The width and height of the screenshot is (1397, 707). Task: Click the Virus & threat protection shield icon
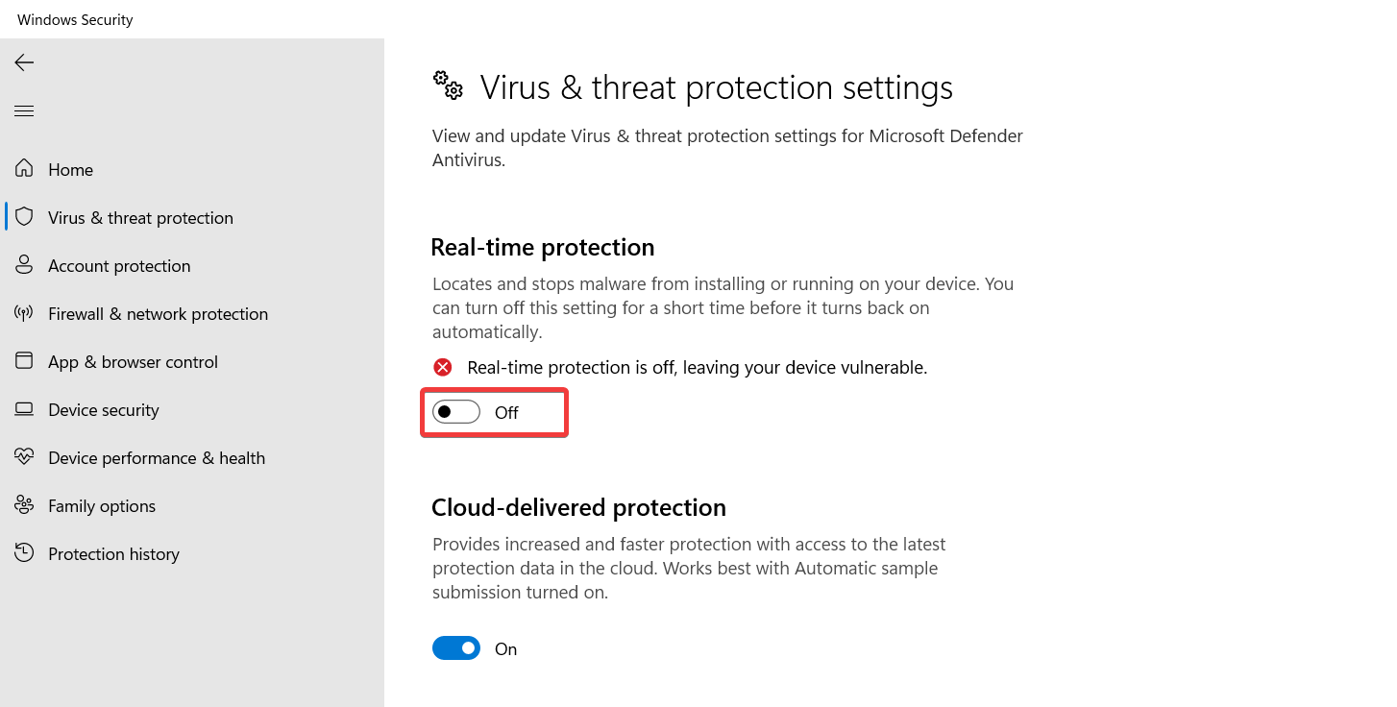(x=24, y=217)
